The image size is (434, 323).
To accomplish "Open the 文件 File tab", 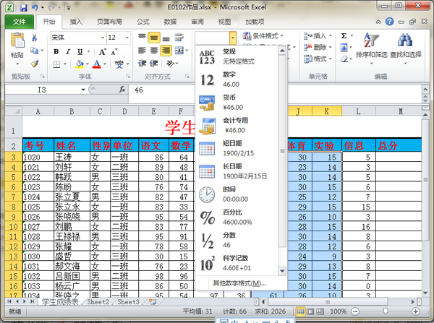I will pyautogui.click(x=19, y=22).
